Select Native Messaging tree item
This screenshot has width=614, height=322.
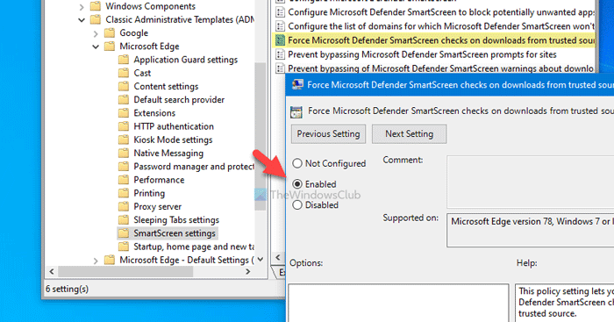[168, 153]
